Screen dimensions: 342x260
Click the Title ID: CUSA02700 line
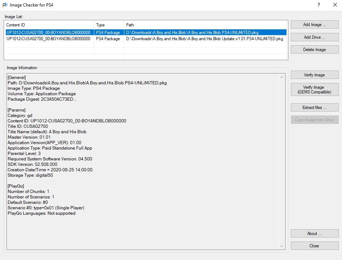click(28, 126)
